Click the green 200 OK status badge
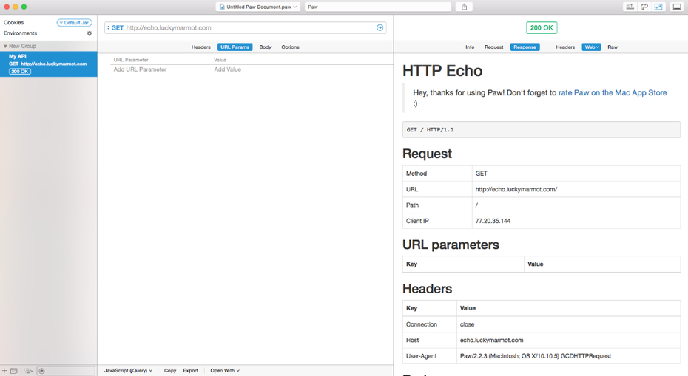 coord(542,27)
